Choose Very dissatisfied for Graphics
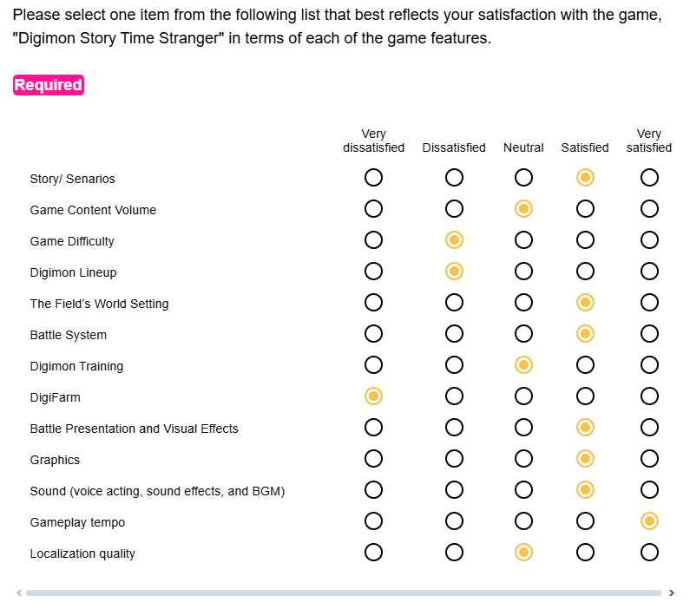Image resolution: width=690 pixels, height=609 pixels. [x=373, y=459]
